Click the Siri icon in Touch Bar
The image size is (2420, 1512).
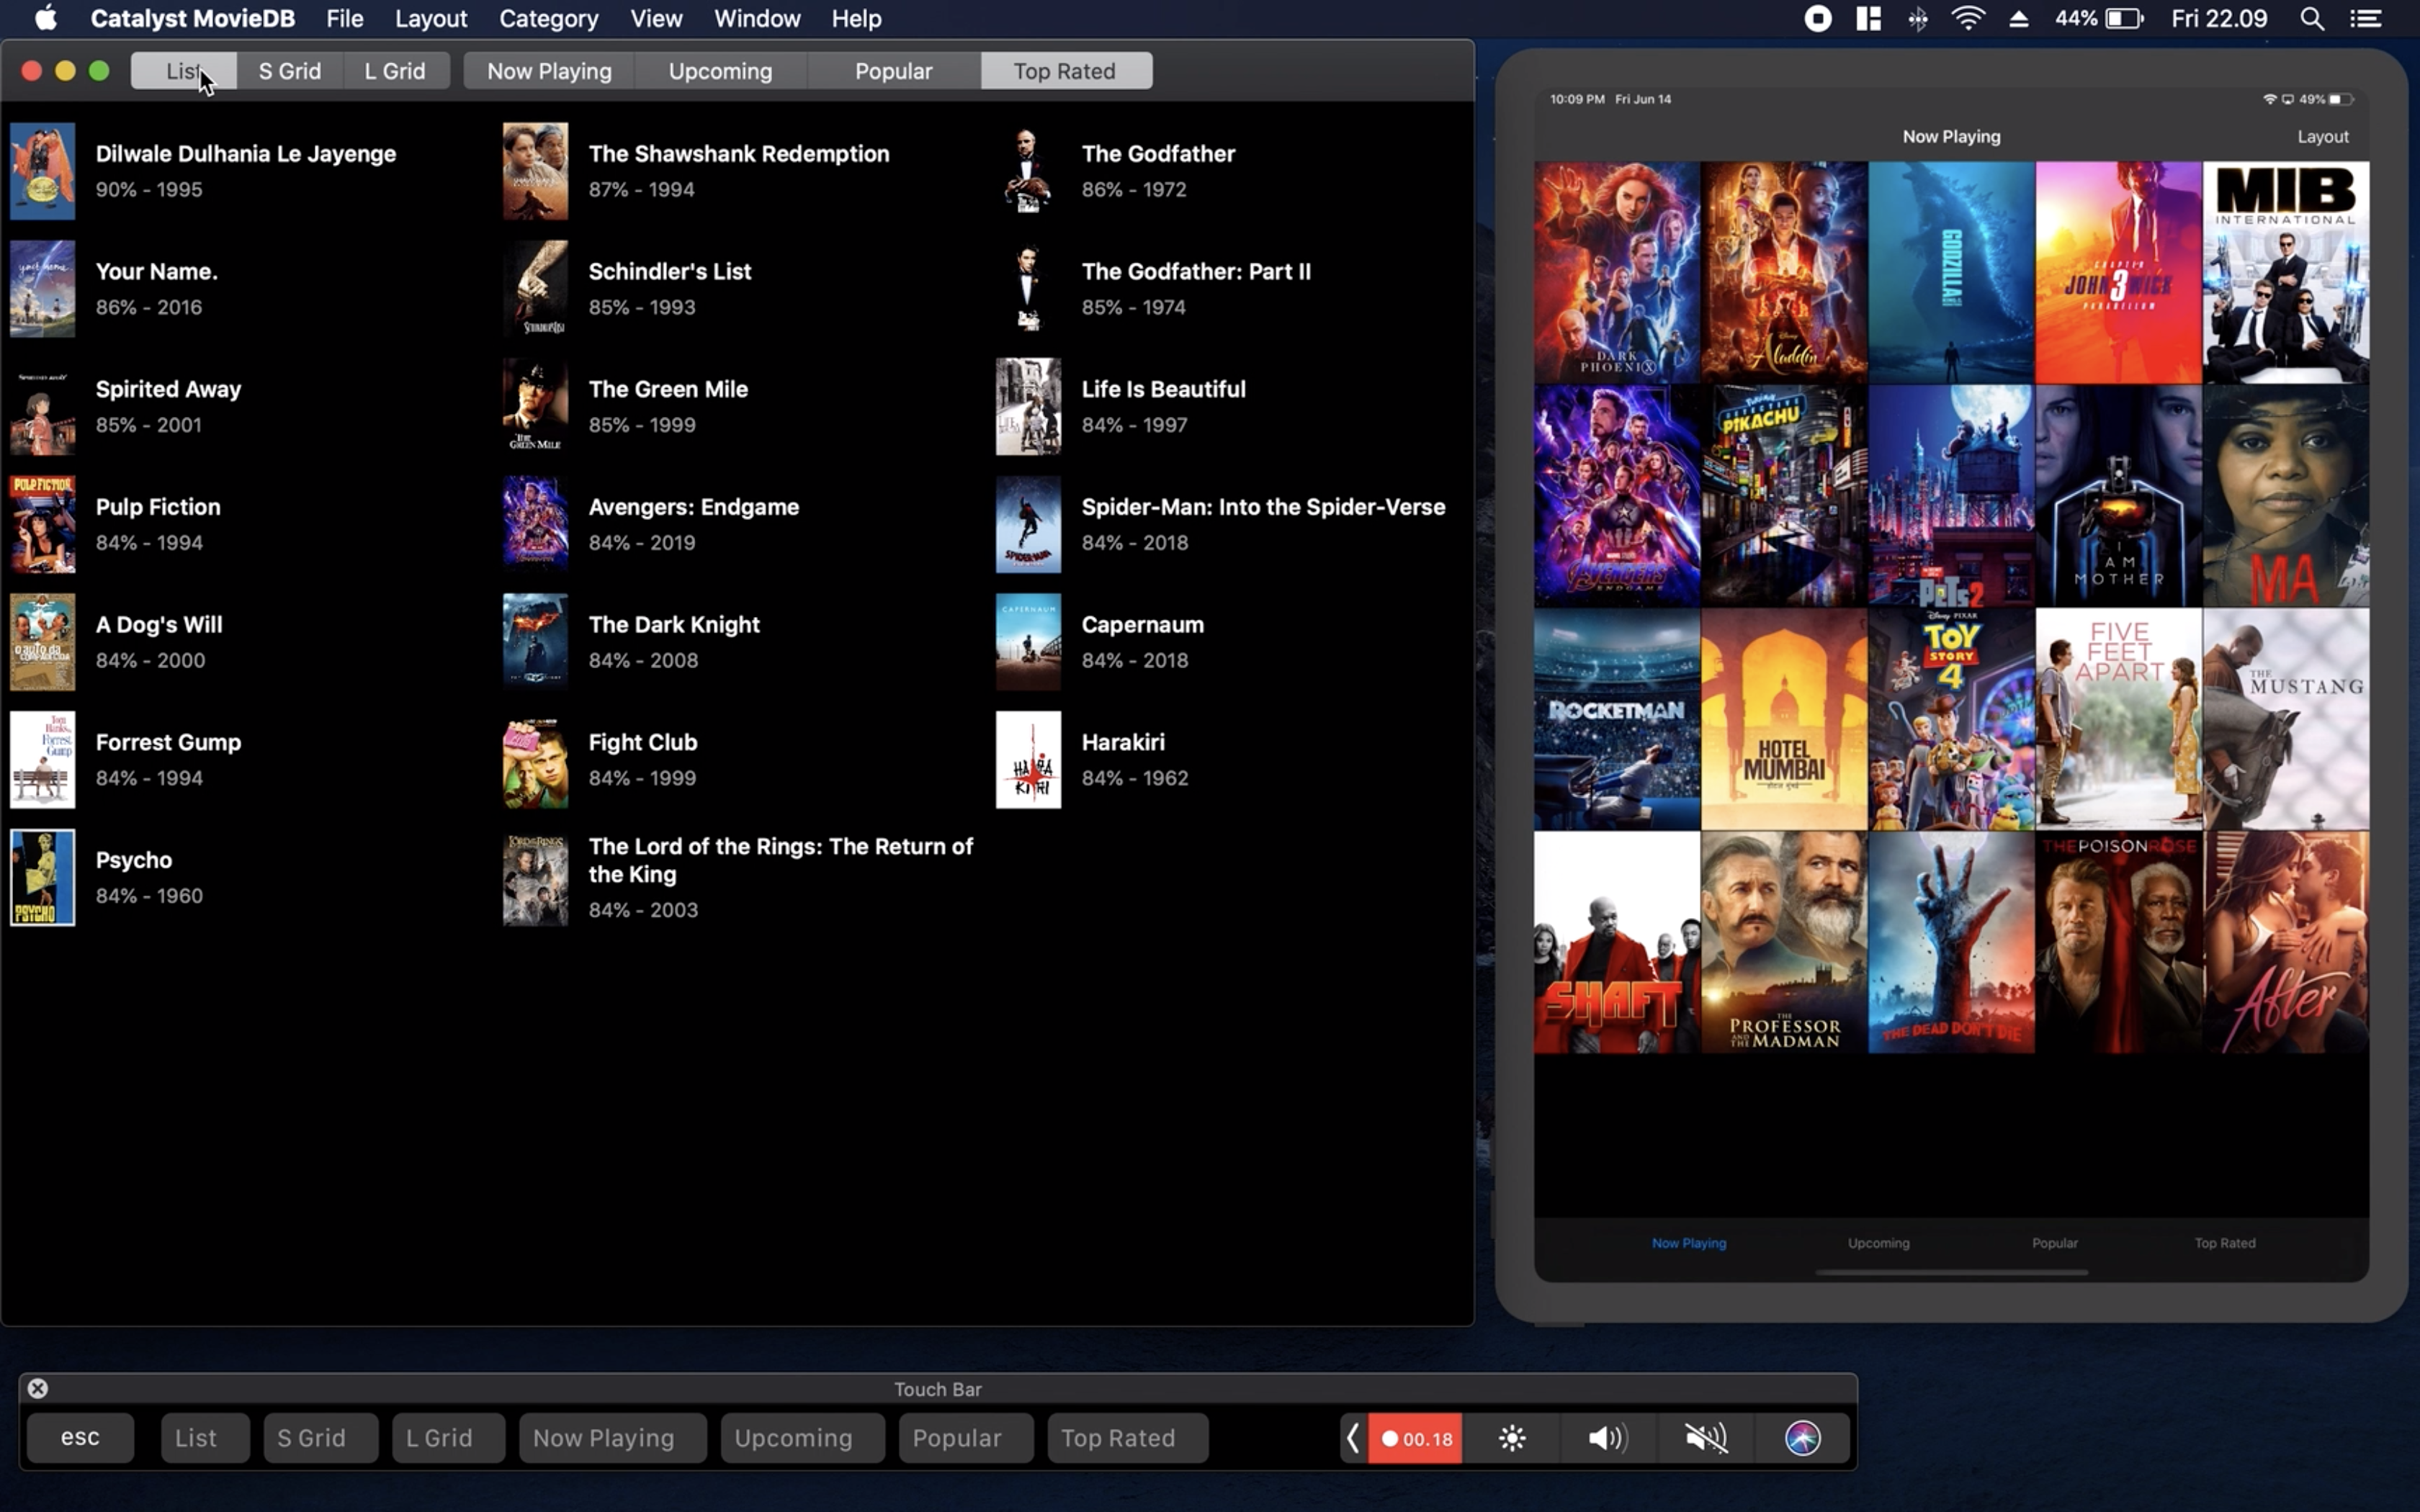1802,1438
